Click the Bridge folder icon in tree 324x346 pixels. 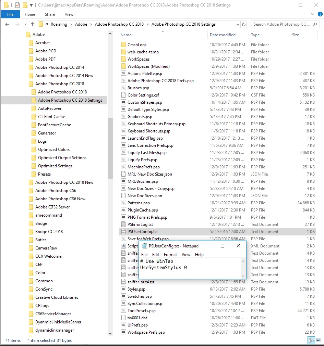(x=31, y=223)
